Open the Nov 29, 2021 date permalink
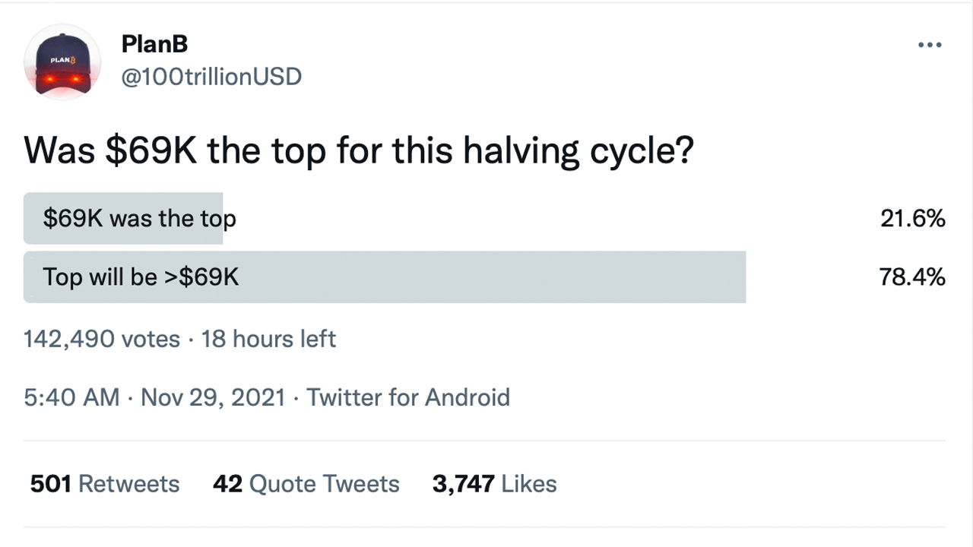 pos(213,397)
